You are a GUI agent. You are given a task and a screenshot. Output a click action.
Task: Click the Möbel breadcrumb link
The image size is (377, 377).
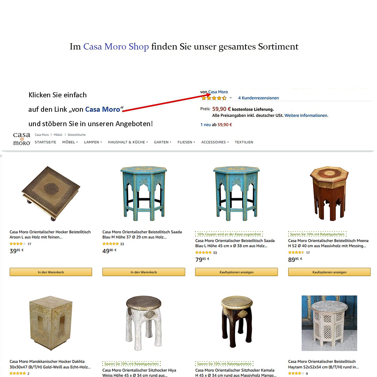[58, 135]
